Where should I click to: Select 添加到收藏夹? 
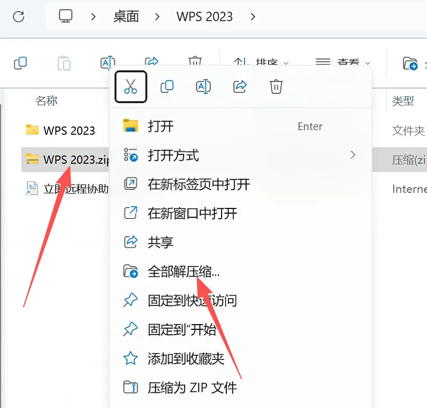pyautogui.click(x=240, y=358)
